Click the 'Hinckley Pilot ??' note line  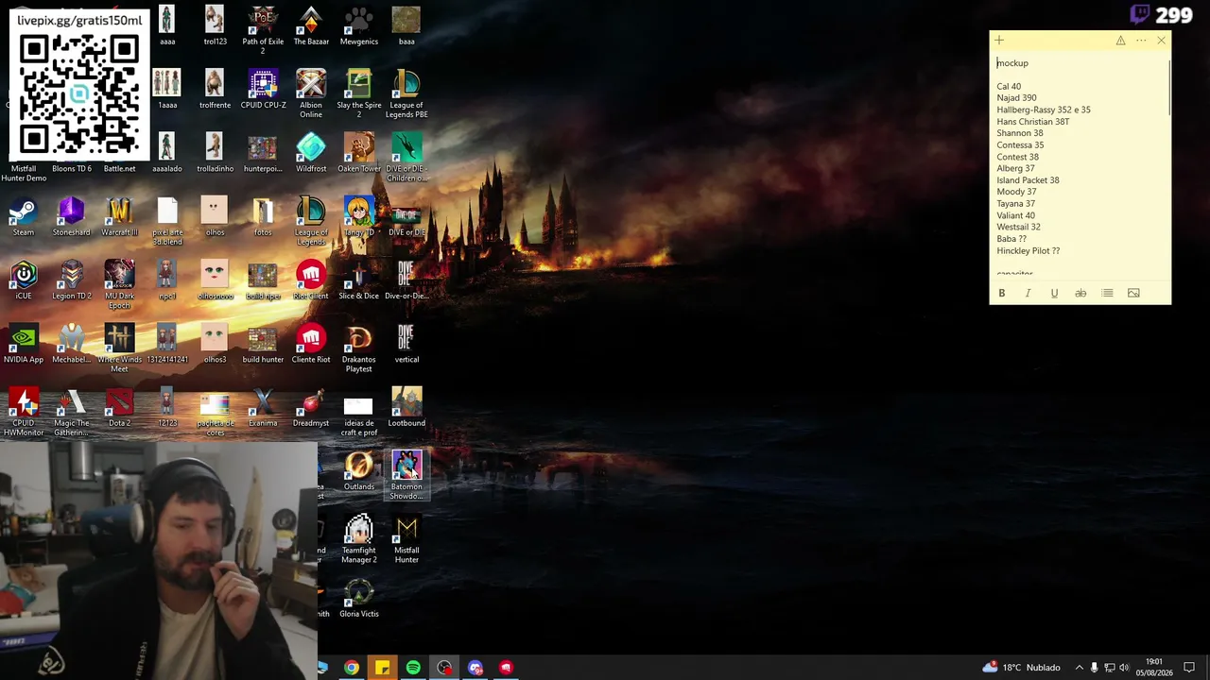tap(1028, 251)
